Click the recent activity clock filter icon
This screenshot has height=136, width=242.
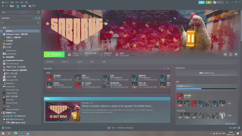click(x=36, y=18)
